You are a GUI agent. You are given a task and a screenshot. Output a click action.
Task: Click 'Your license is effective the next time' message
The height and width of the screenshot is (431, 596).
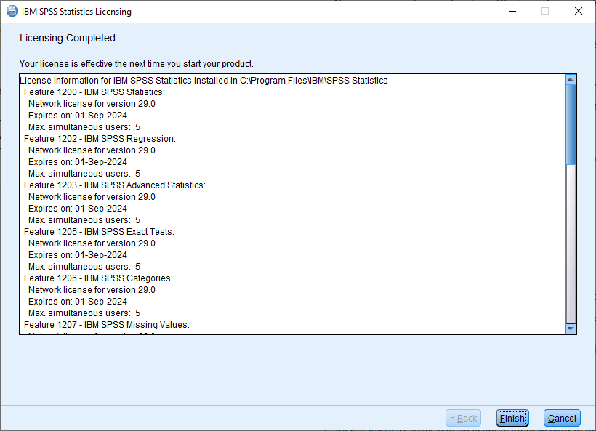(137, 63)
